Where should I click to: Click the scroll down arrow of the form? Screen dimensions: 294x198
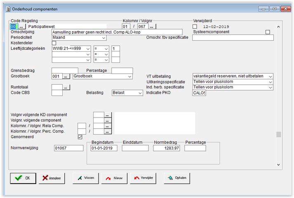[279, 165]
